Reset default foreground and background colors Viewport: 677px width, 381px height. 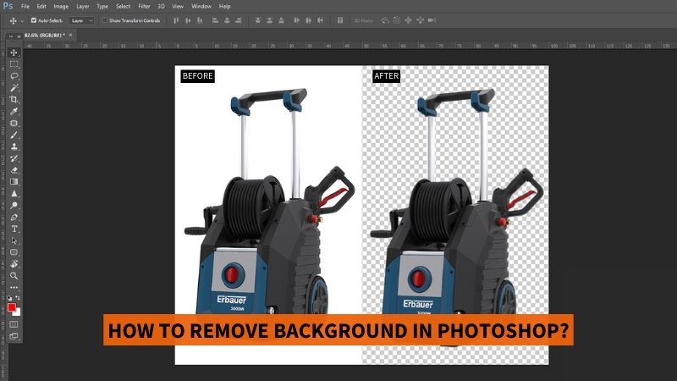click(9, 298)
